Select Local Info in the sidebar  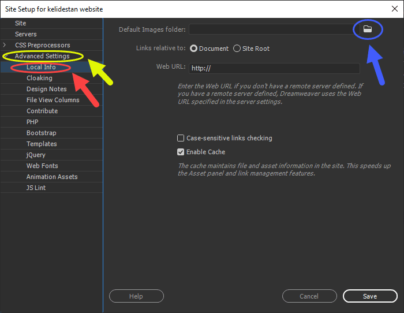[51, 67]
